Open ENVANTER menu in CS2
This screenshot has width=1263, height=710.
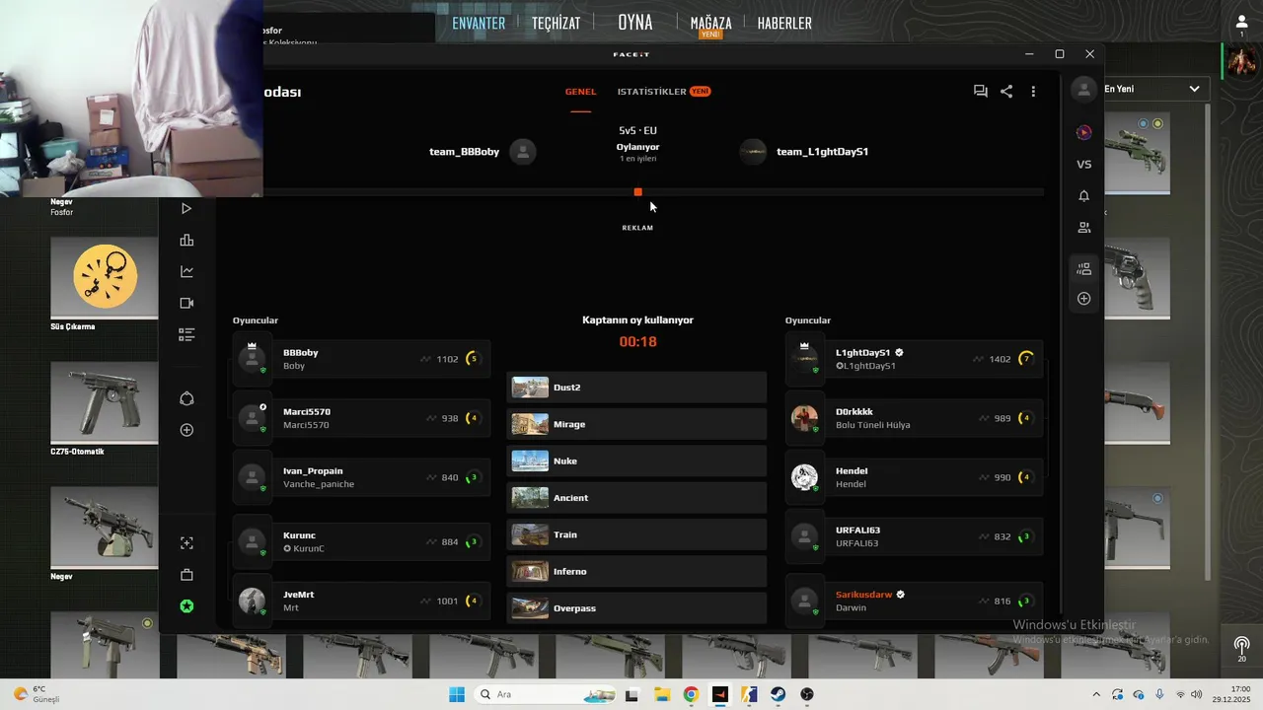[479, 23]
